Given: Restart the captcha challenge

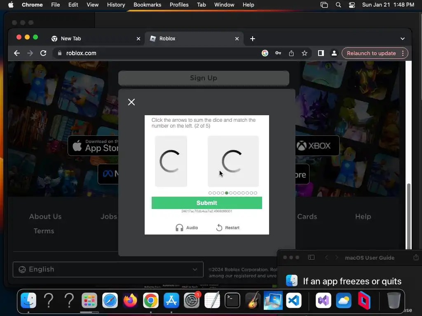Looking at the screenshot, I should [x=227, y=228].
